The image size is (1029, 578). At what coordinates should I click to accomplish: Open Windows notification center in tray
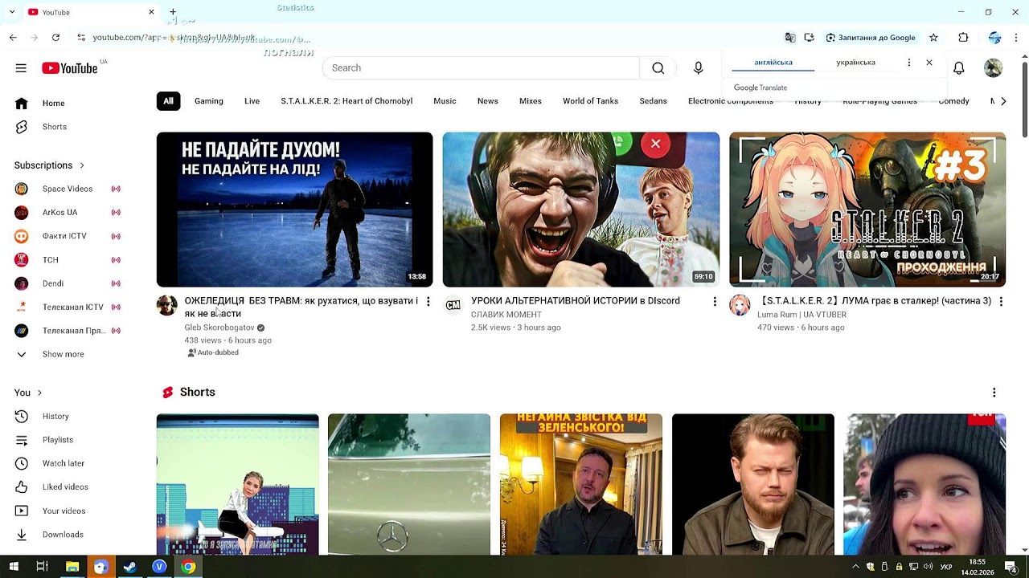(x=1011, y=567)
